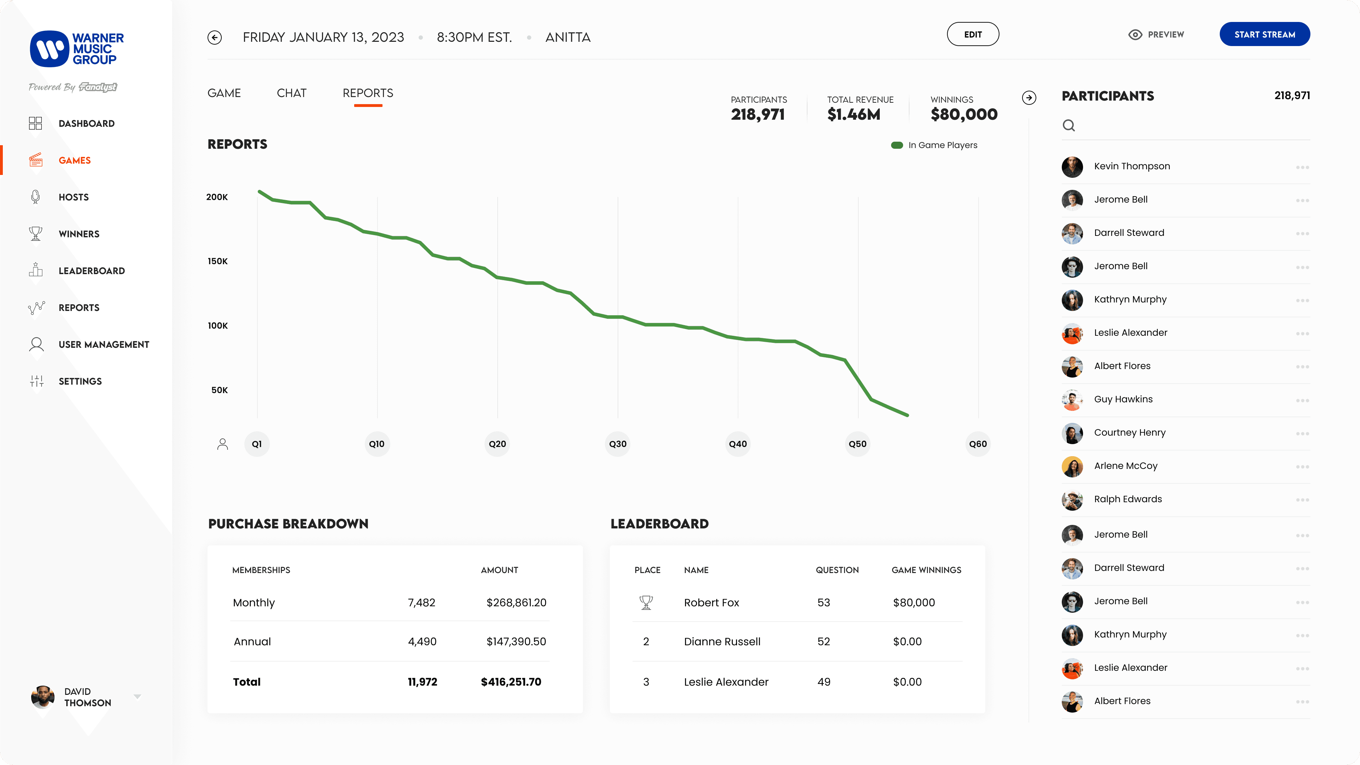Expand the David Thomson account dropdown
Image resolution: width=1360 pixels, height=765 pixels.
138,696
